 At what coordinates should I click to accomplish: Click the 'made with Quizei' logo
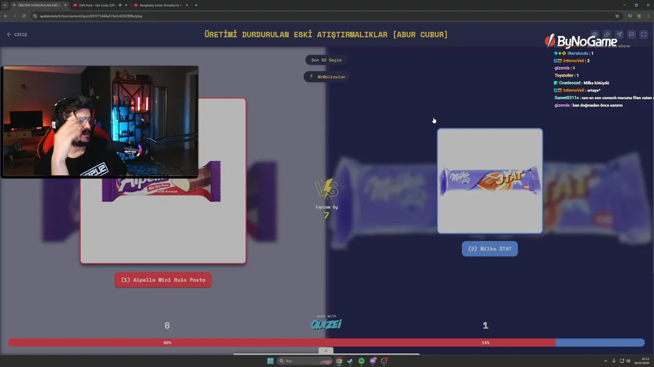(x=326, y=322)
